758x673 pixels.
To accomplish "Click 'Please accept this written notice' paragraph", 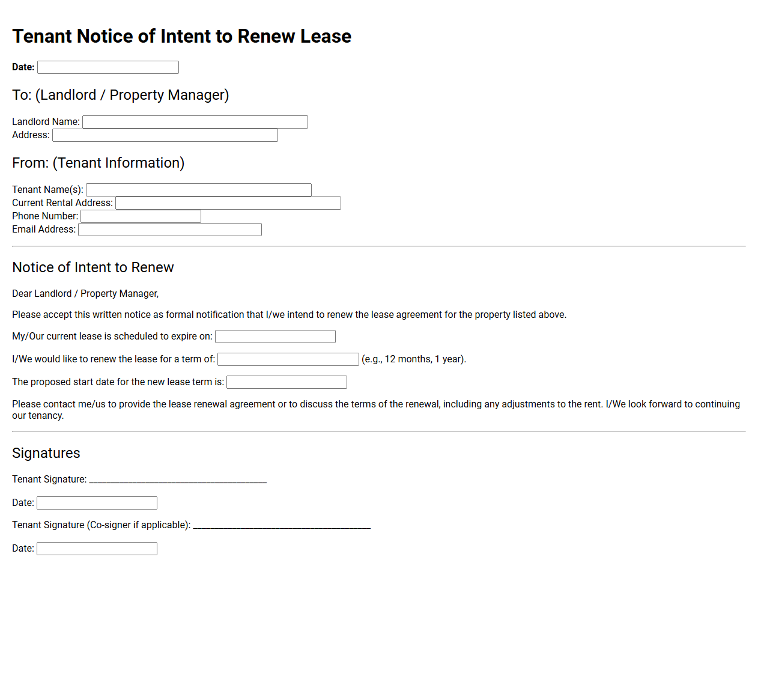I will [289, 315].
